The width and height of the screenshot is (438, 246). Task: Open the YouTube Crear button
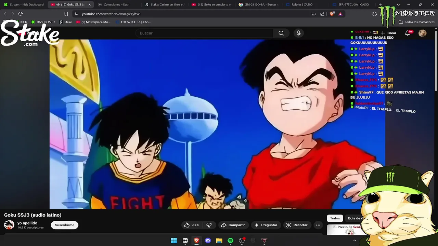[388, 33]
